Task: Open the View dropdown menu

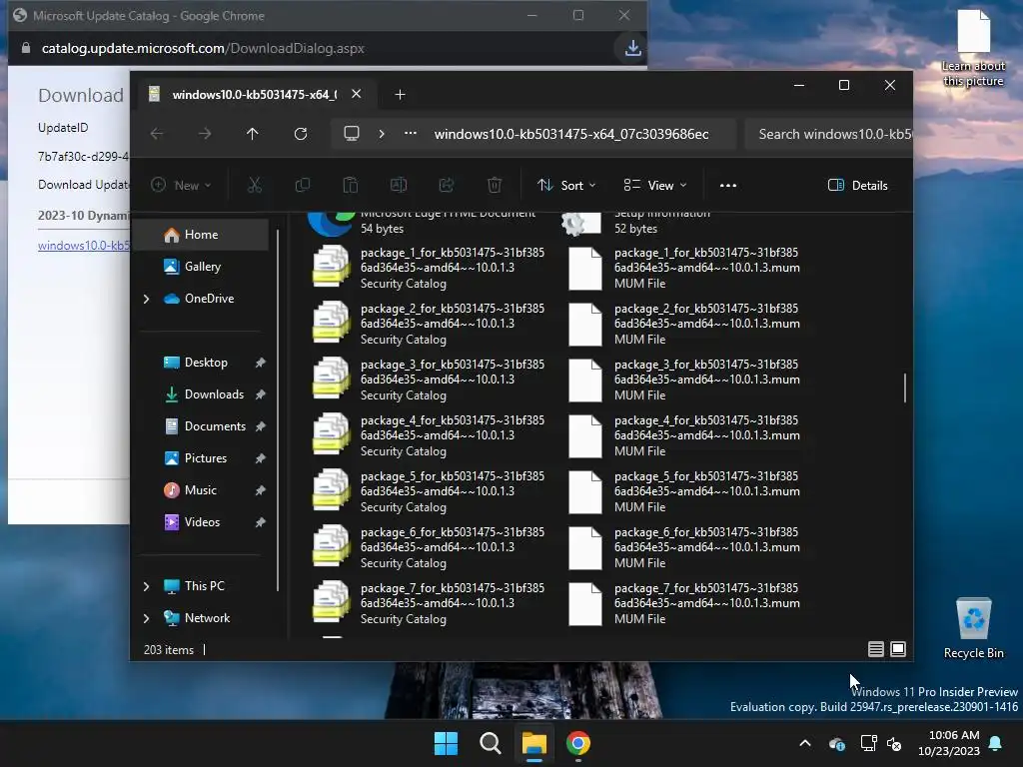Action: coord(654,185)
